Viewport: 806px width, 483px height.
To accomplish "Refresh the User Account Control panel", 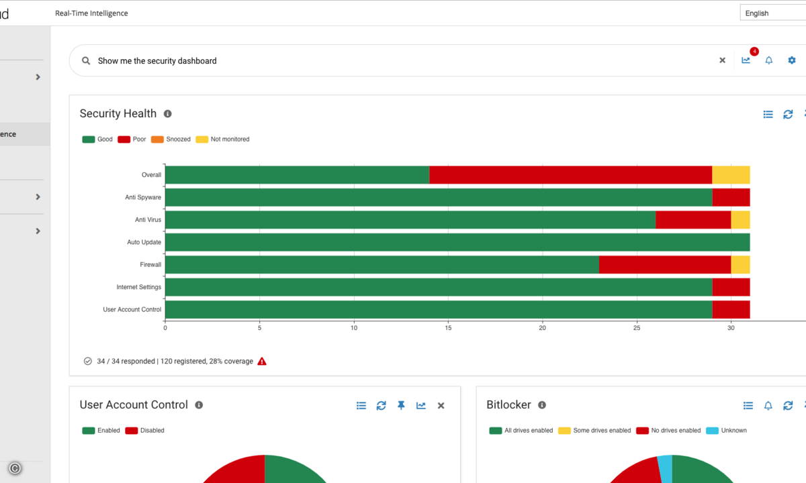I will 381,406.
